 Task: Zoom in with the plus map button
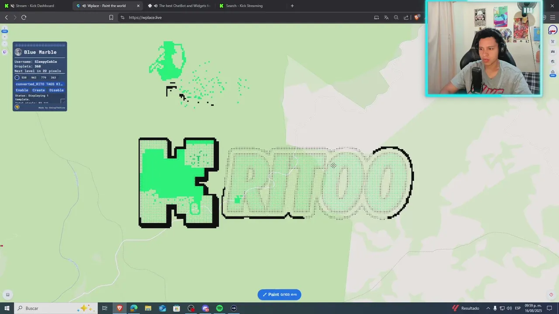pyautogui.click(x=4, y=37)
